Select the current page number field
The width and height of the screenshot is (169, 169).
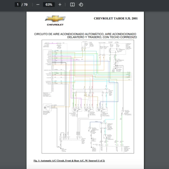pos(17,5)
